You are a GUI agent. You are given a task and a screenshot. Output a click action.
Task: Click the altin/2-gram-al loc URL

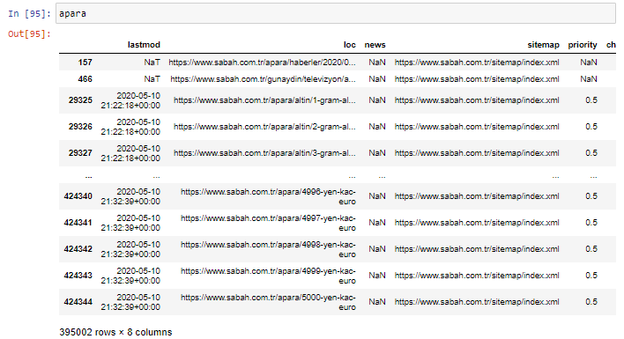[x=264, y=127]
